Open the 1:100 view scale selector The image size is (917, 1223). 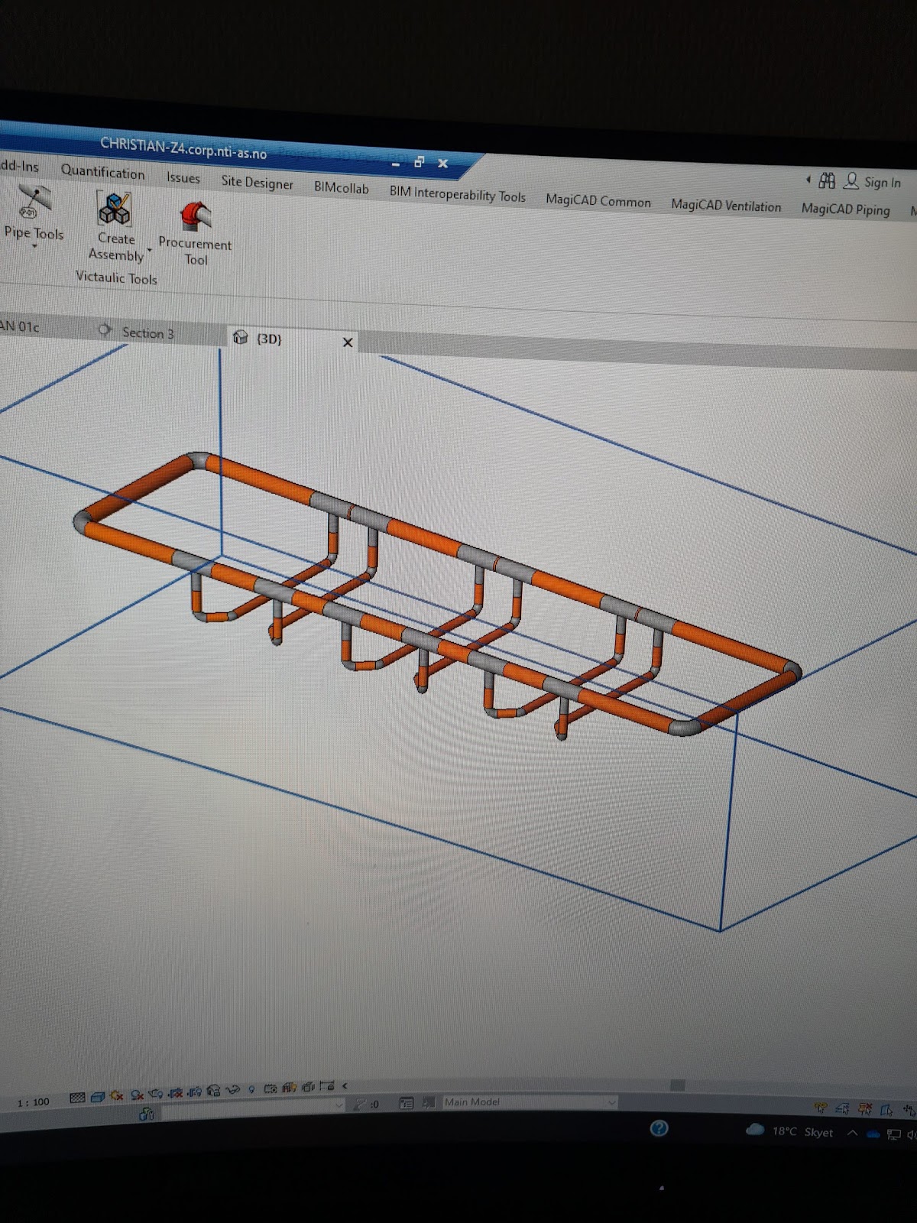click(x=33, y=1102)
